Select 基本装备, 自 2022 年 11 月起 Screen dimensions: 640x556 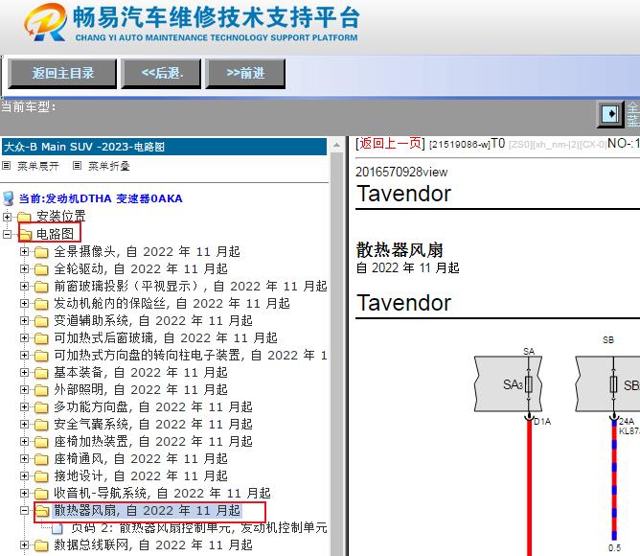(x=141, y=372)
